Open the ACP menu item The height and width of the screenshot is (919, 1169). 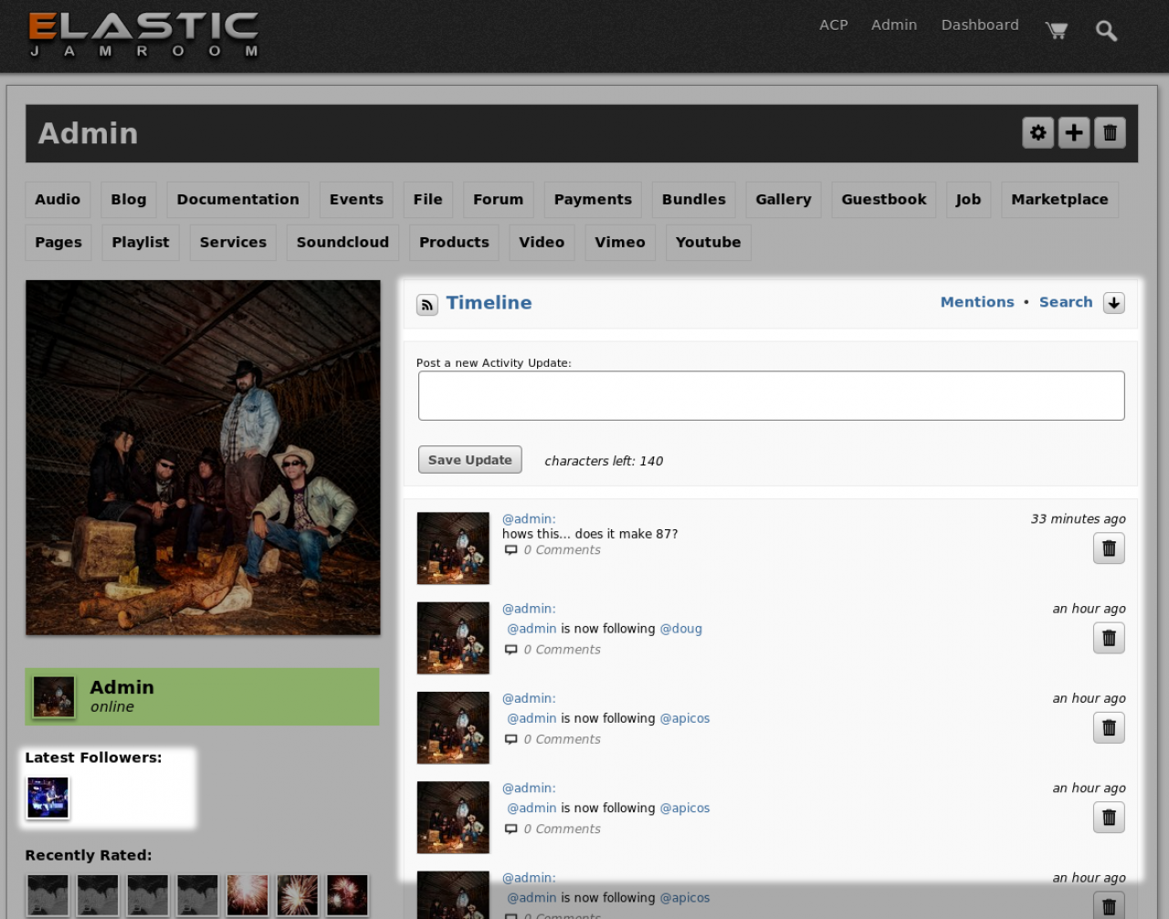[x=834, y=25]
